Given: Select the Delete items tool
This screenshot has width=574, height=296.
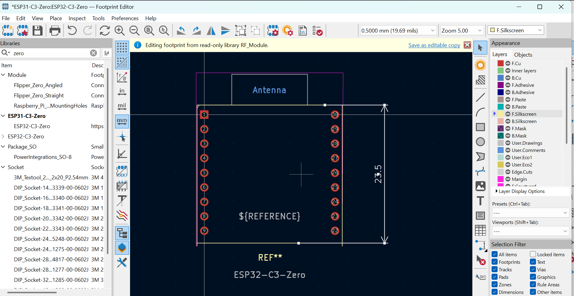Looking at the screenshot, I should (480, 260).
